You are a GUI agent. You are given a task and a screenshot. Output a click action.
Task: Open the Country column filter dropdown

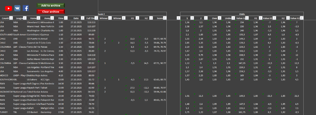click(11, 18)
